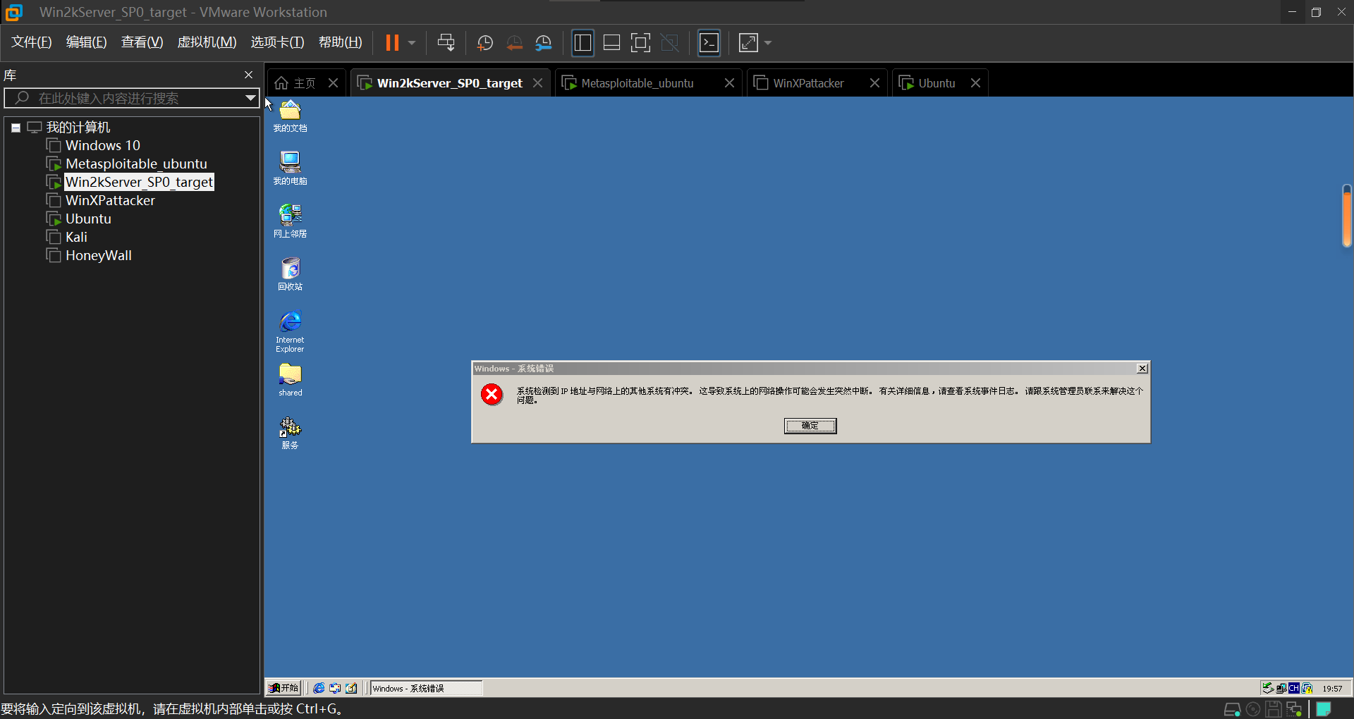
Task: Open the library search dropdown arrow
Action: point(250,98)
